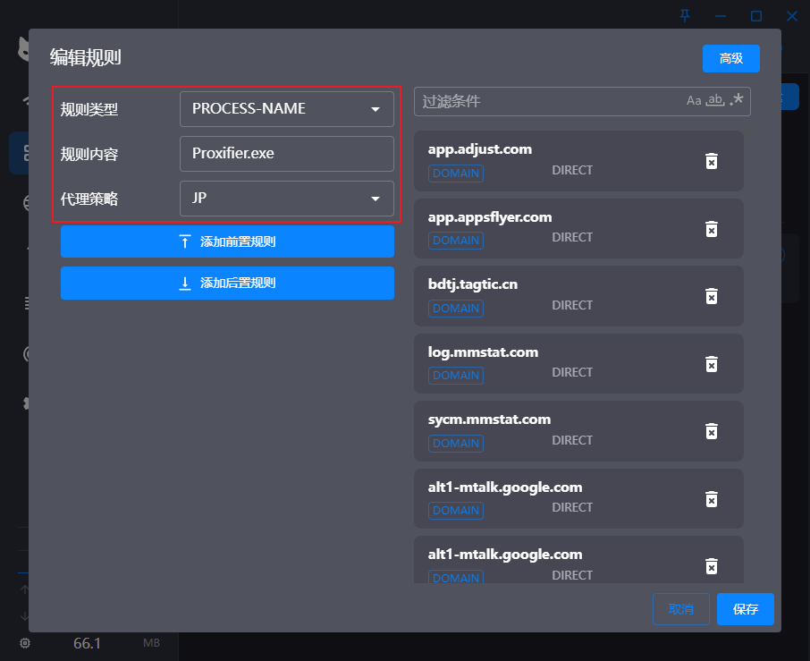Toggle match case (Aa) filter option
Screen dimensions: 810x661
[694, 101]
